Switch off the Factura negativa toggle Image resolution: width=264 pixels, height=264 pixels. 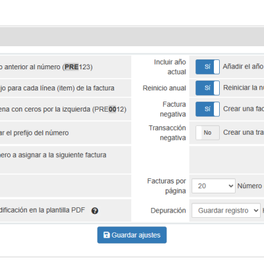[x=207, y=109]
